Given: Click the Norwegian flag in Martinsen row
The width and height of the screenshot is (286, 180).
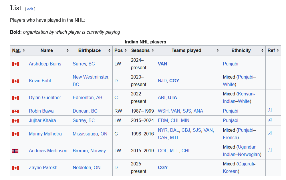Looking at the screenshot, I should point(15,151).
